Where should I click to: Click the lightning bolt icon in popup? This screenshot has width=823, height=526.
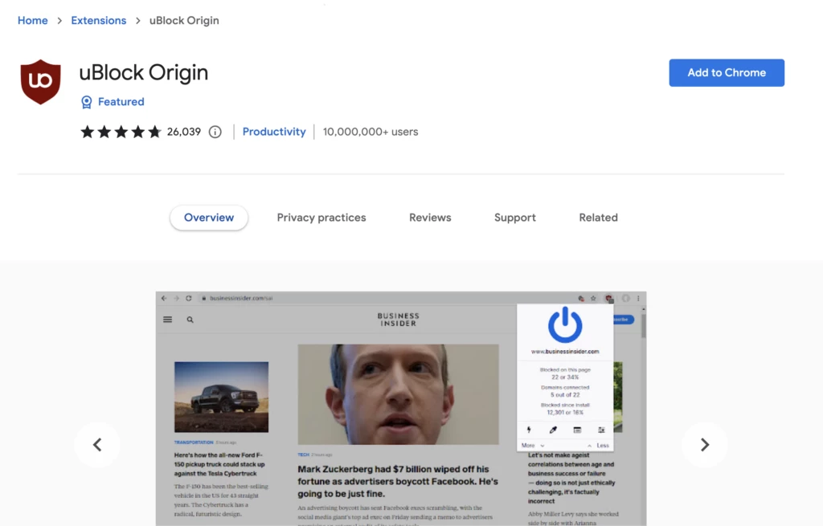[x=529, y=430]
